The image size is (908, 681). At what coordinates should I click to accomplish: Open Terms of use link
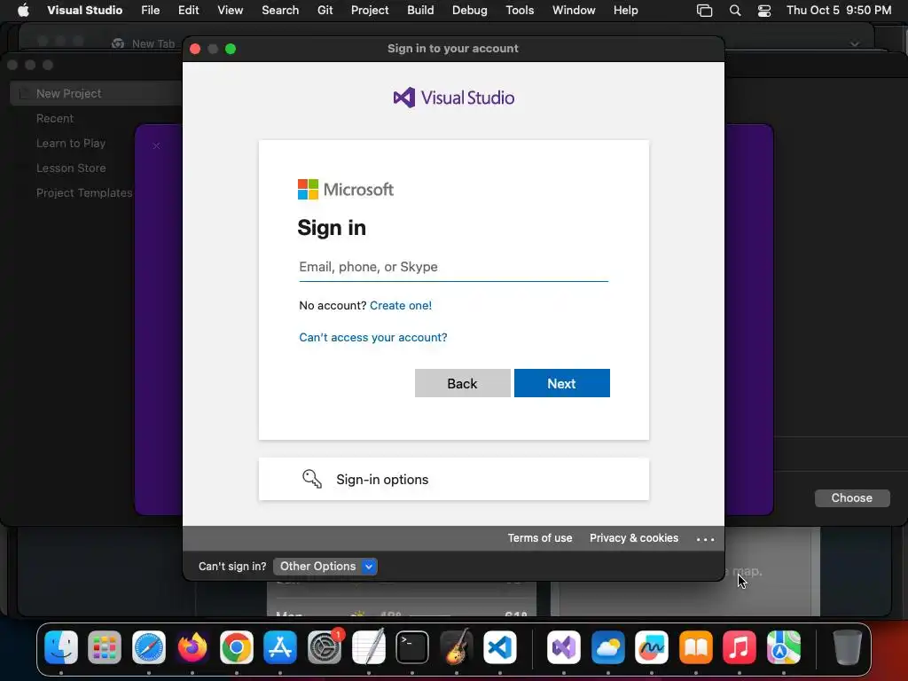(540, 538)
